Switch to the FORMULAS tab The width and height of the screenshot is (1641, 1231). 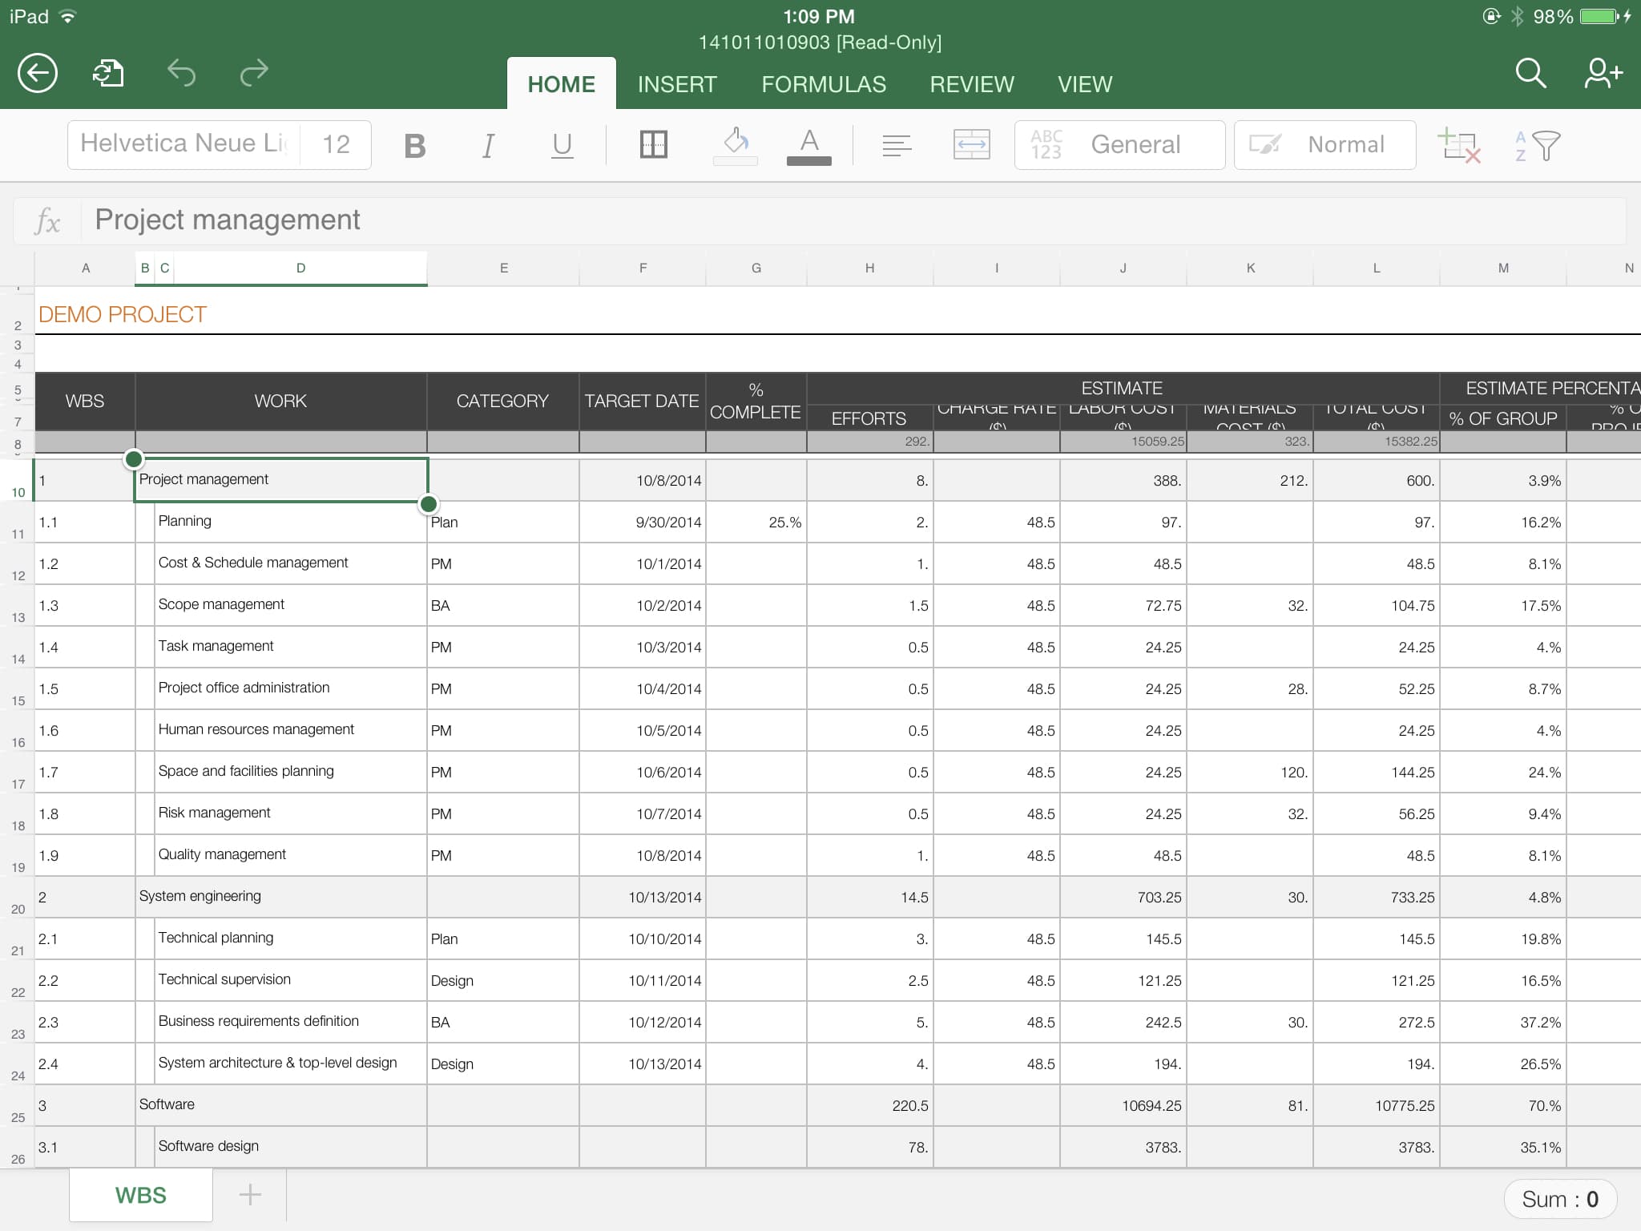(823, 84)
